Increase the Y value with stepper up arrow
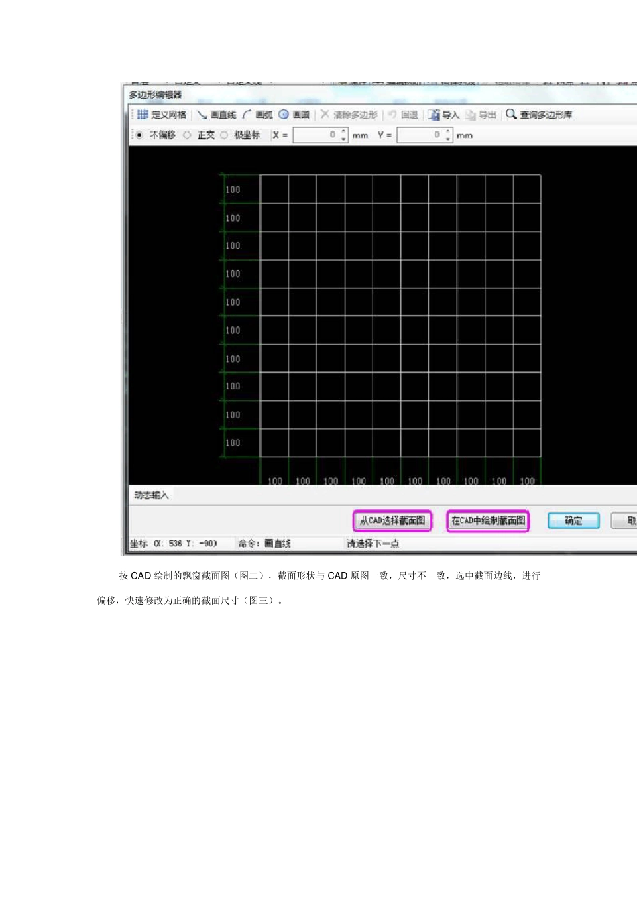Screen dimensions: 637x901 448,131
